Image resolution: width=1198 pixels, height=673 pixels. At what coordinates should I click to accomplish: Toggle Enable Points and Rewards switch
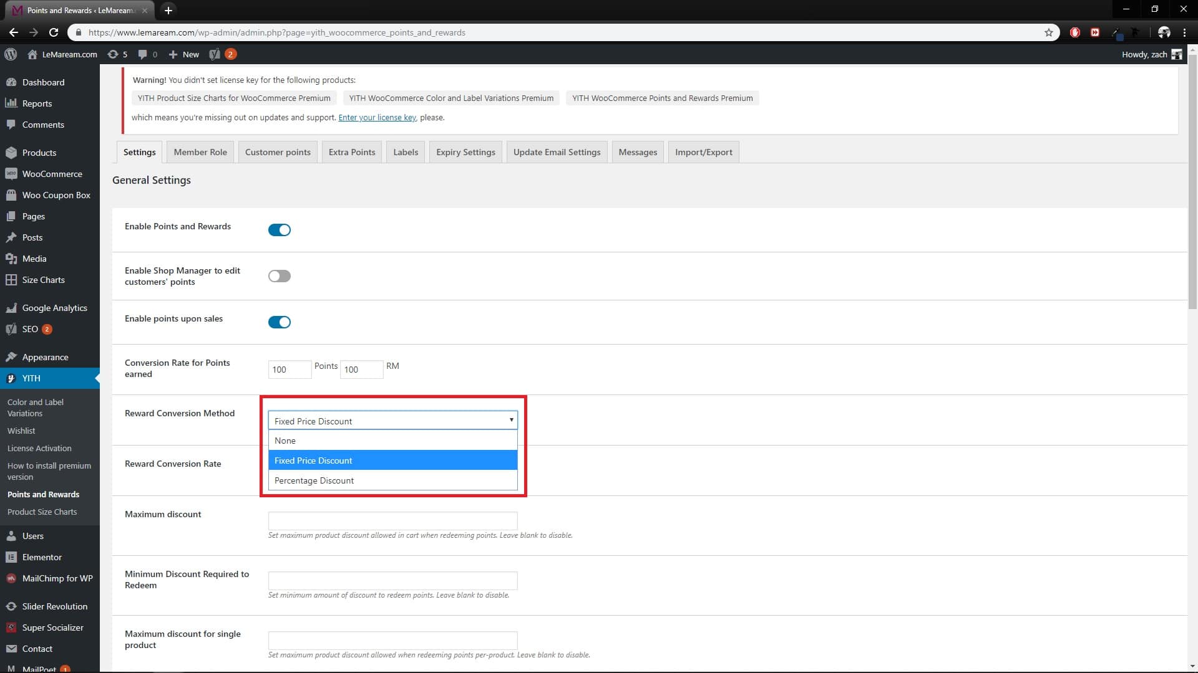[280, 230]
